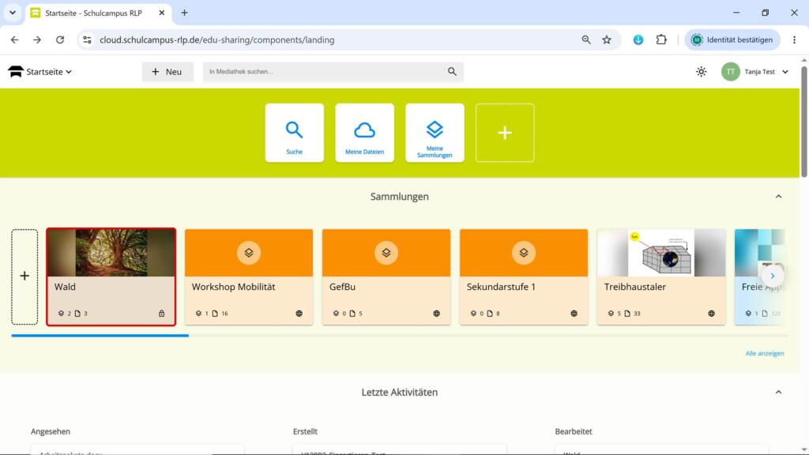Viewport: 809px width, 455px height.
Task: Open the Meine Dateien cloud tile
Action: point(364,133)
